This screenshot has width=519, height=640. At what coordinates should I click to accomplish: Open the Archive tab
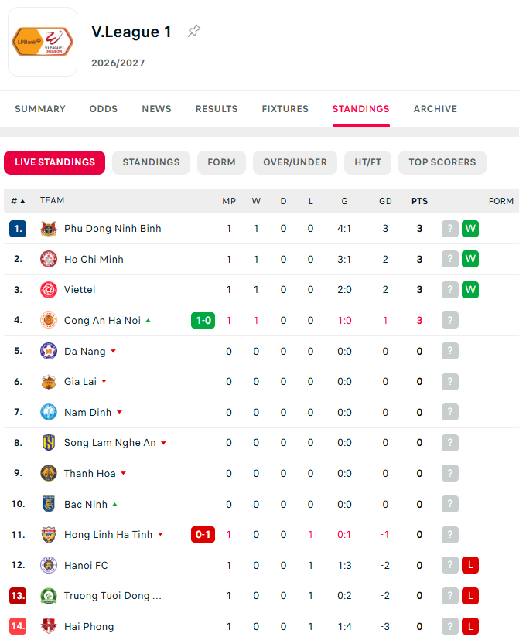(435, 109)
